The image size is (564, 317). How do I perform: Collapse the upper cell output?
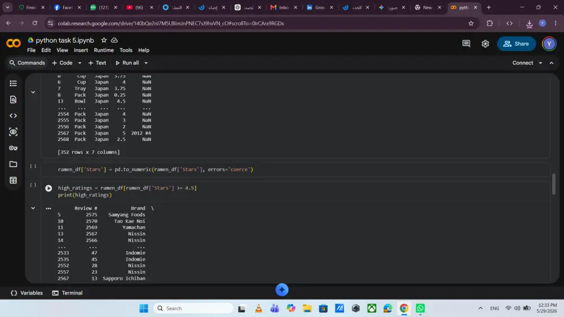click(x=33, y=92)
